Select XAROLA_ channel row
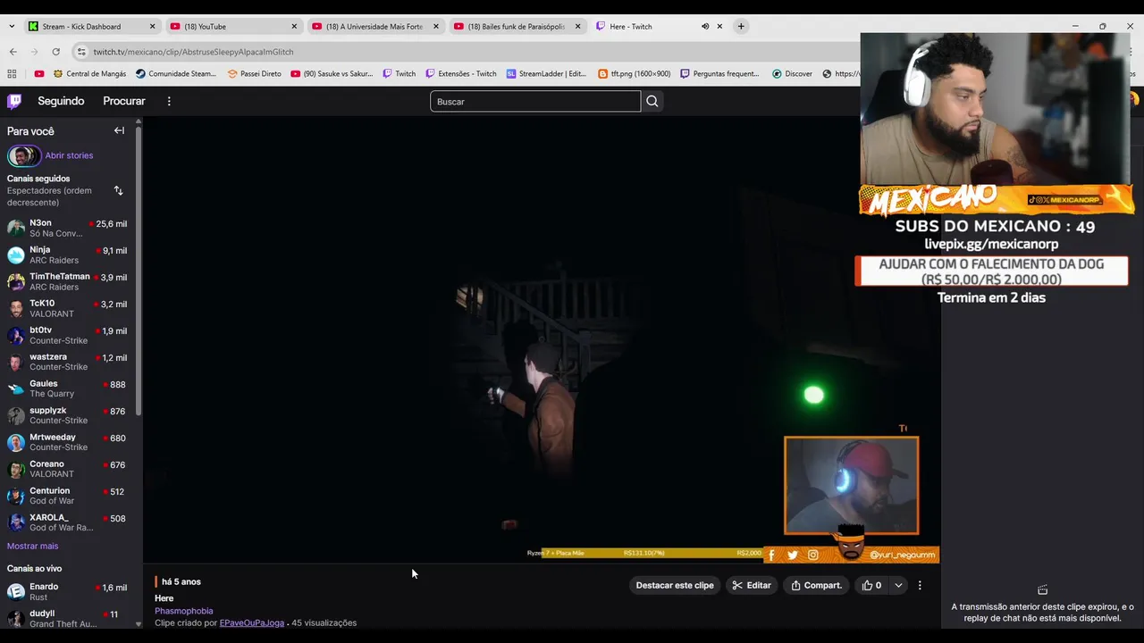The width and height of the screenshot is (1144, 643). pyautogui.click(x=68, y=523)
